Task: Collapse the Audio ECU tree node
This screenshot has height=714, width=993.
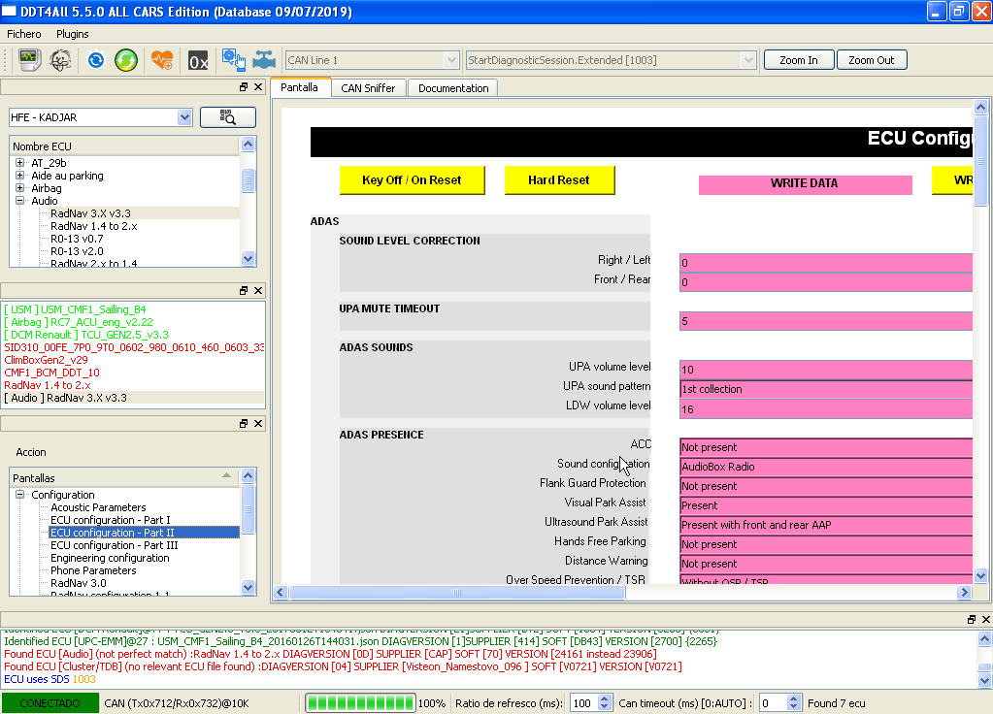Action: 20,201
